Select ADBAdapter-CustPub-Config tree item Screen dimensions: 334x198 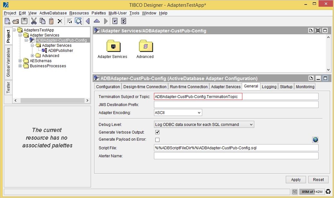pos(61,40)
